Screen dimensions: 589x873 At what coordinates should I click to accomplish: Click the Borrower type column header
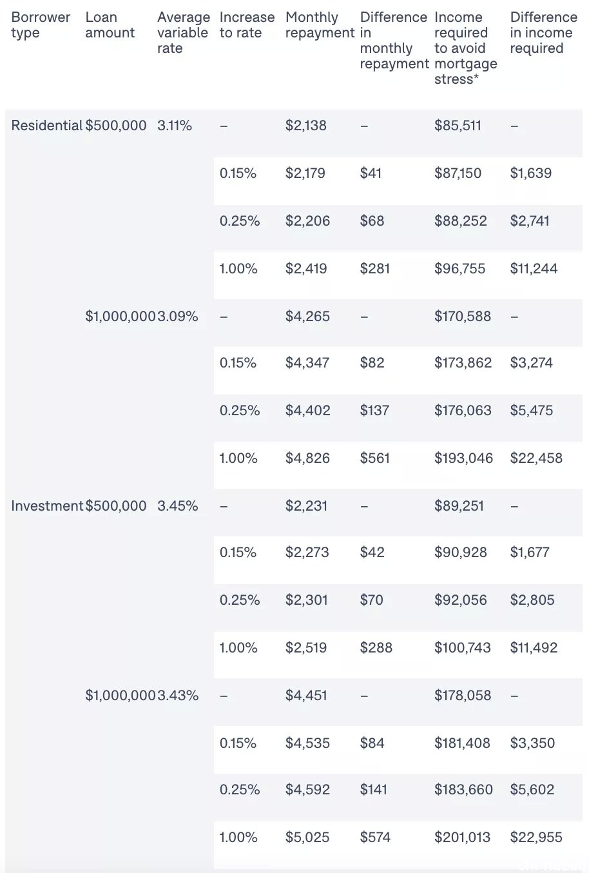point(41,25)
